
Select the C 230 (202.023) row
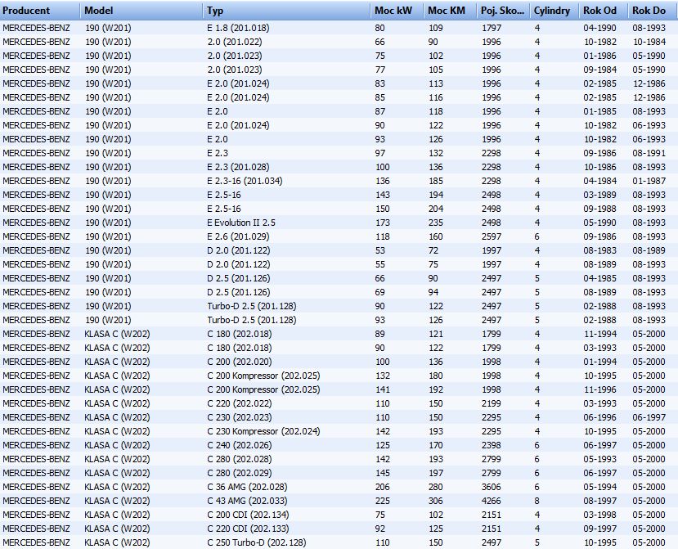pos(339,417)
